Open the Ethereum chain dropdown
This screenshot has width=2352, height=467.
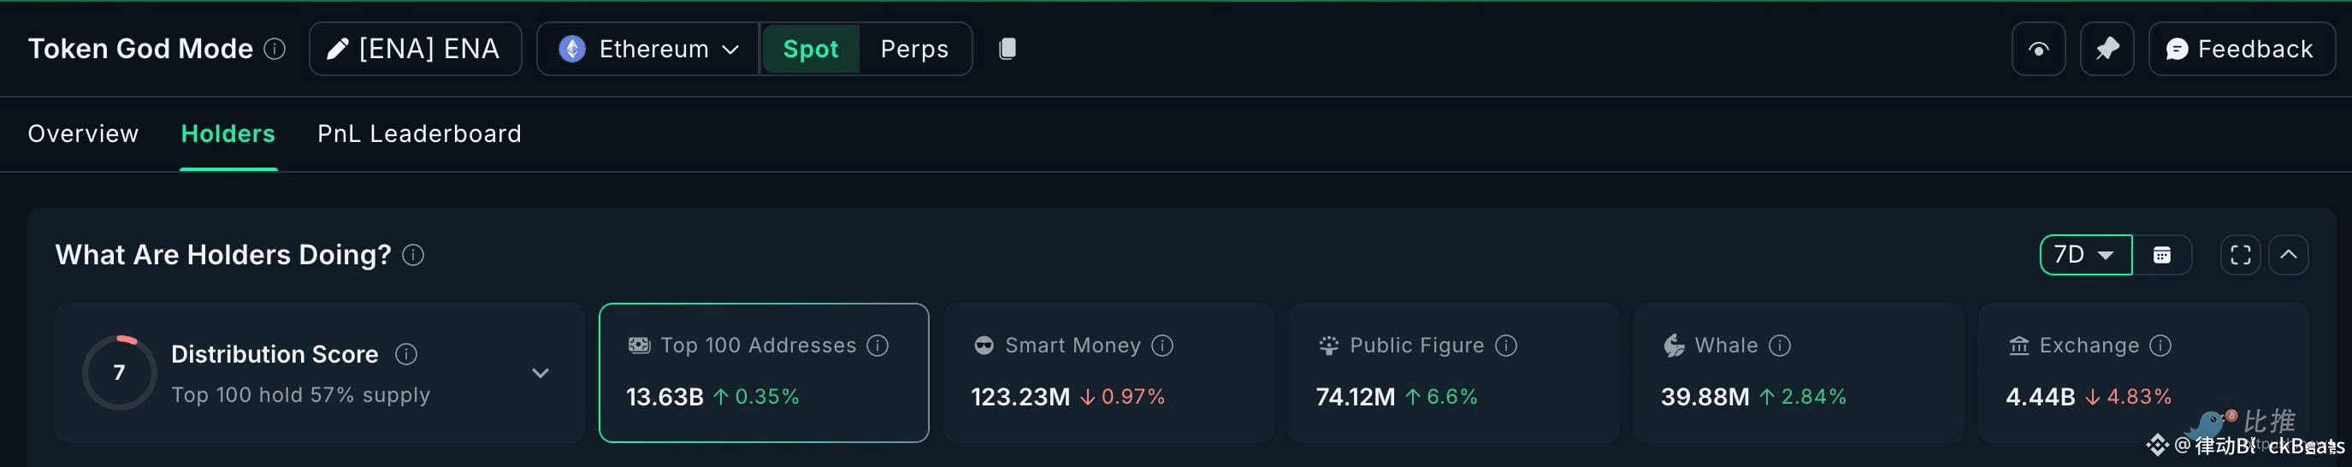coord(648,50)
